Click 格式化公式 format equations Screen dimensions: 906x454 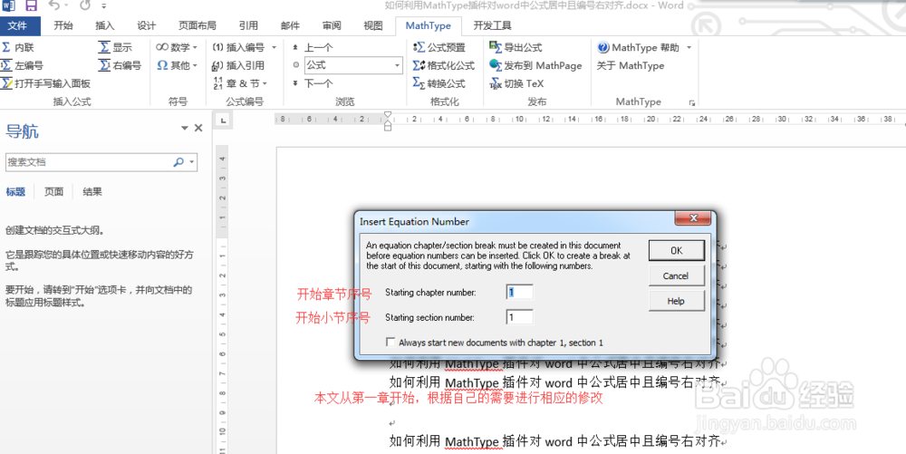click(x=443, y=65)
